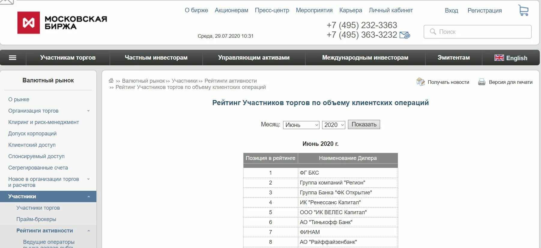The image size is (541, 248).
Task: Open Личный кабинет link
Action: pos(391,10)
